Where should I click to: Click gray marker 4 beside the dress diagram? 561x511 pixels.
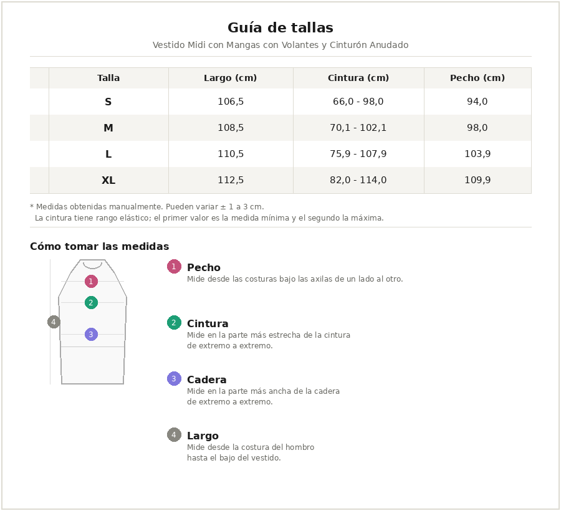[54, 322]
